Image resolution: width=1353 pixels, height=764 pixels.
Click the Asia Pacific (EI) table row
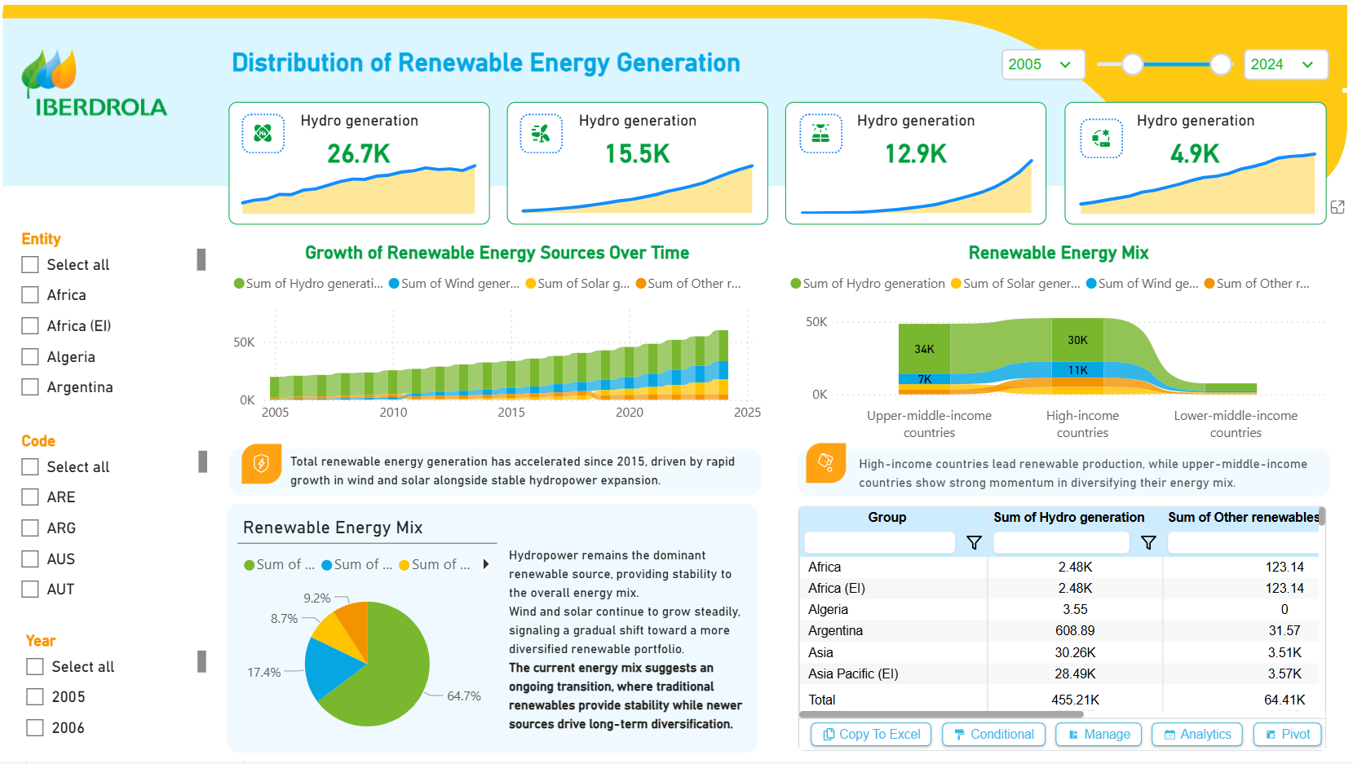click(x=1060, y=674)
